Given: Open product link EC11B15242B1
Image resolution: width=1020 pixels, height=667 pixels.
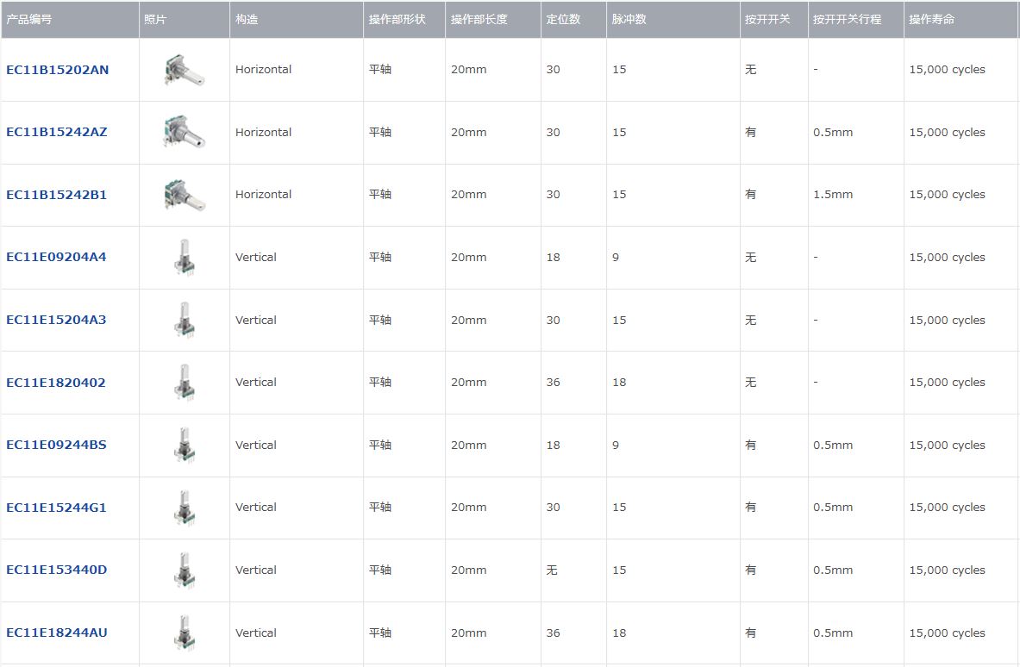Looking at the screenshot, I should (57, 195).
